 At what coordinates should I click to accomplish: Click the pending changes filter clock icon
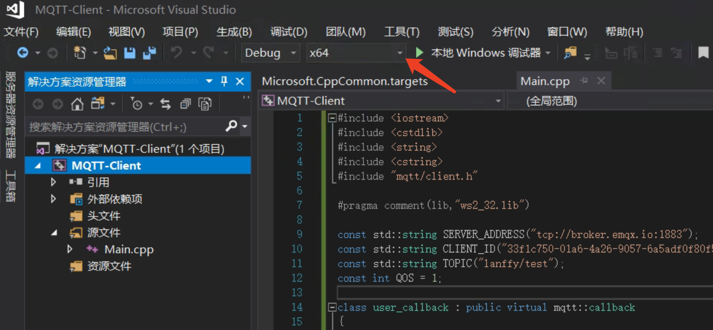click(x=137, y=103)
